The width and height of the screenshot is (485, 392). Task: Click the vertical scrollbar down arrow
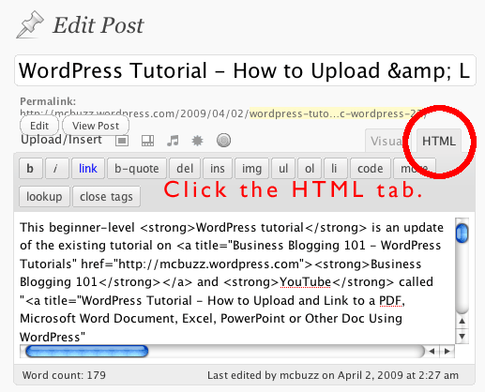coord(462,337)
